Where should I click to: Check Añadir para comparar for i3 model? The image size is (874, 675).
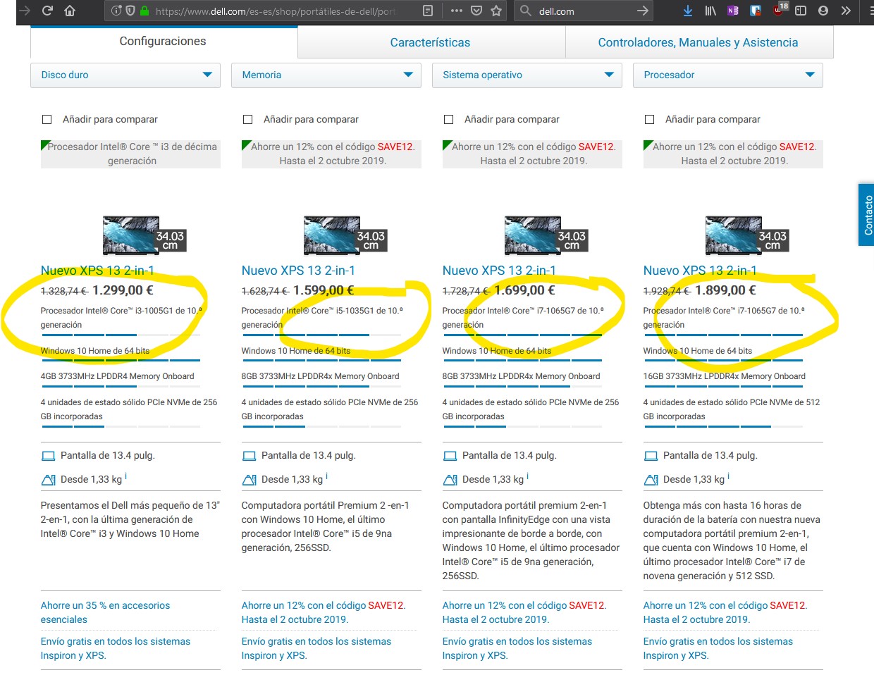coord(47,120)
